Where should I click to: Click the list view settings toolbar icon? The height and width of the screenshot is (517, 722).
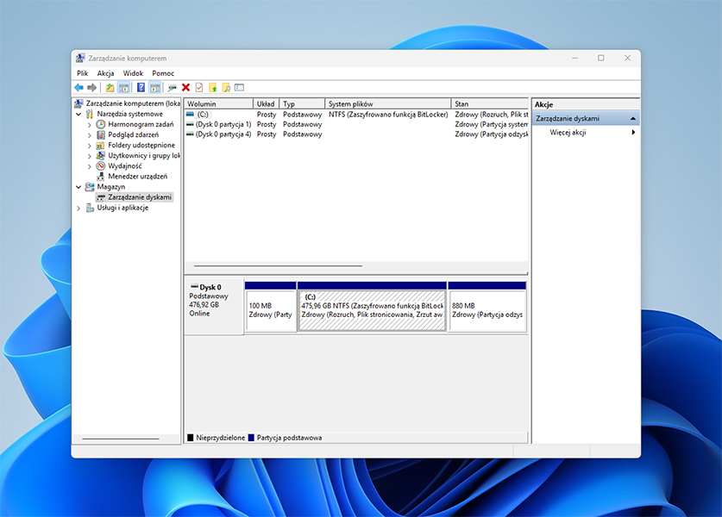[239, 87]
